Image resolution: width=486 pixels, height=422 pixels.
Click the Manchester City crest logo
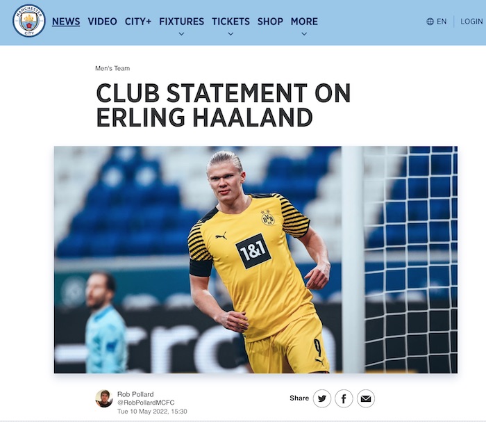(29, 21)
